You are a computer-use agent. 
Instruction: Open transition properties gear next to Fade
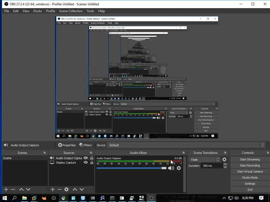pyautogui.click(x=224, y=160)
